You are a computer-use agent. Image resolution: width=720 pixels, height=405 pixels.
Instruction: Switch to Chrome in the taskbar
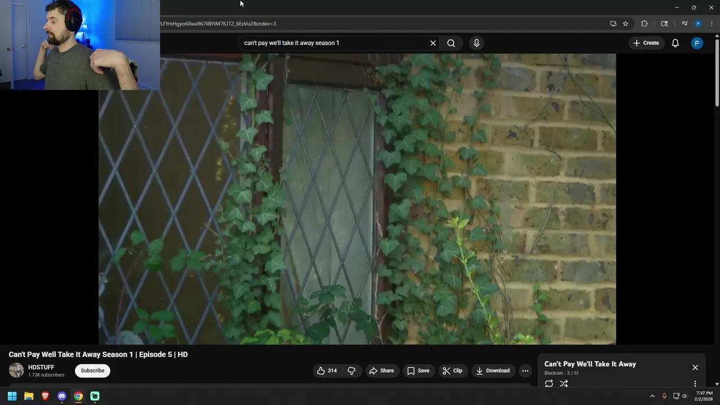click(x=78, y=396)
